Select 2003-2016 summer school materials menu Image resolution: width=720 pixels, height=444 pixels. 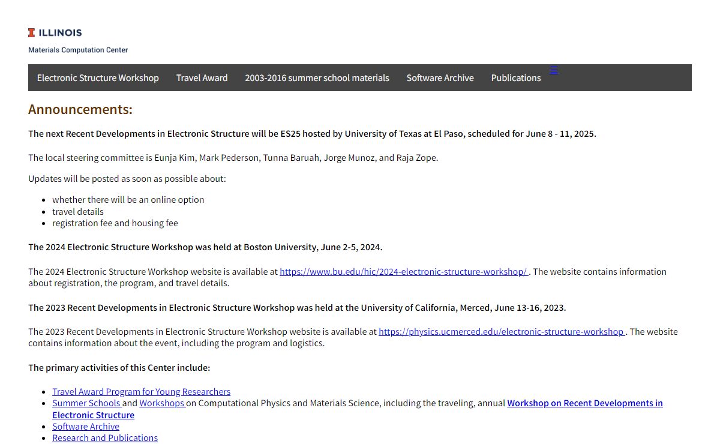[317, 78]
